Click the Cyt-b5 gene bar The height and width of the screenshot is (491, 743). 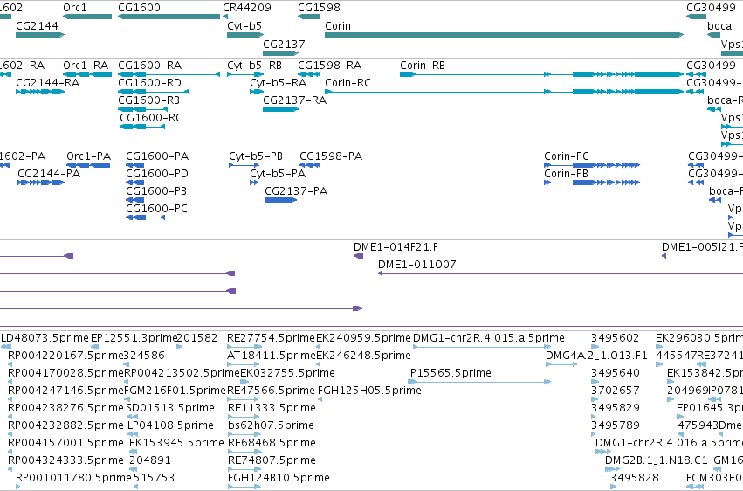(245, 35)
